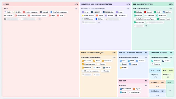
Task: Select the Omocom chip
Action: pos(86,68)
